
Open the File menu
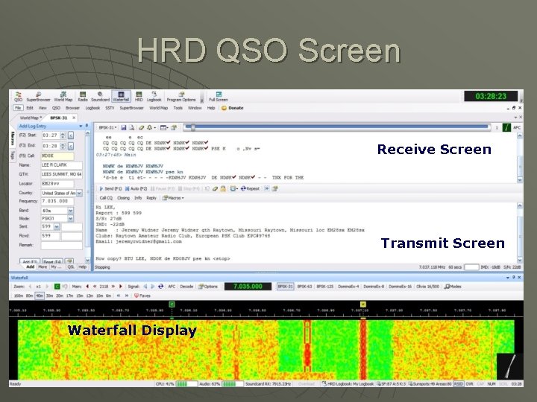coord(18,108)
